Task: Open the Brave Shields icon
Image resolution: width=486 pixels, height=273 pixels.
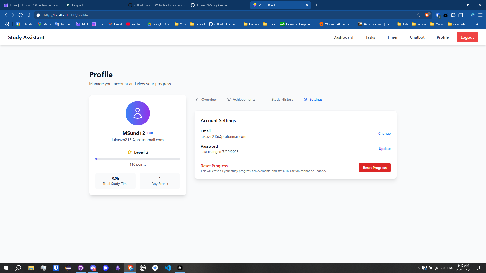Action: tap(427, 15)
